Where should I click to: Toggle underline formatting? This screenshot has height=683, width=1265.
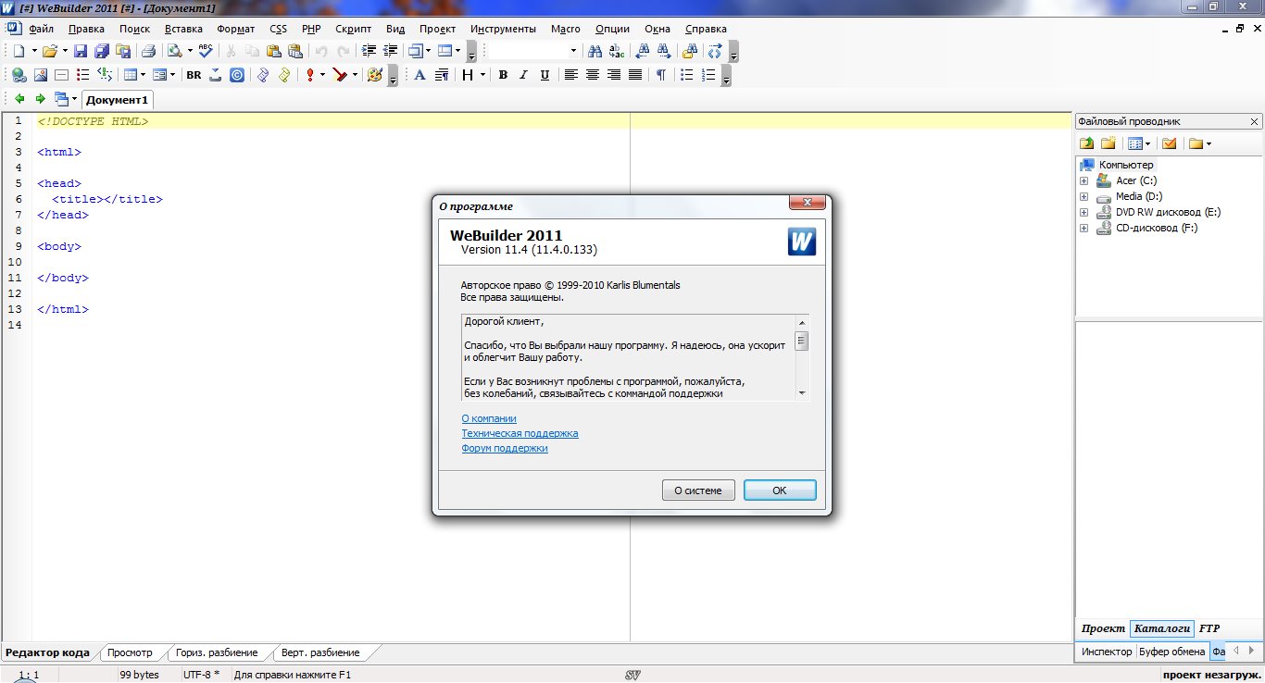[x=545, y=75]
